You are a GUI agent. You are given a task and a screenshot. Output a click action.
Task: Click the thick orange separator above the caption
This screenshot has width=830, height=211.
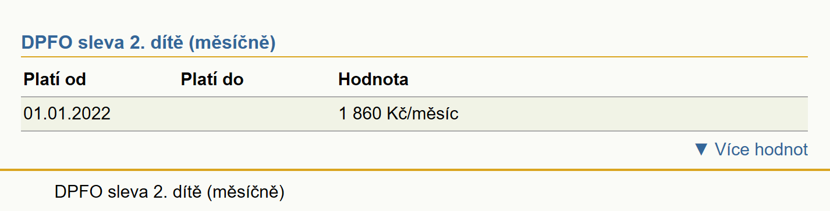click(x=415, y=170)
